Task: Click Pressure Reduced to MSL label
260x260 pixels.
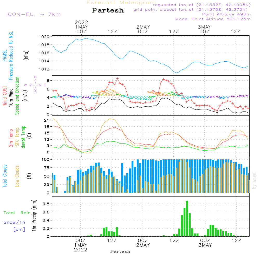Action: (11, 56)
